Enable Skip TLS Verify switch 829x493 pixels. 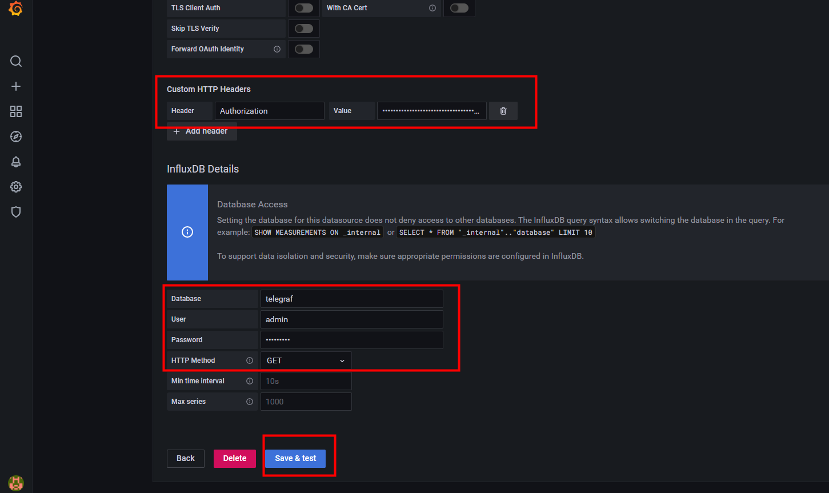click(x=304, y=29)
